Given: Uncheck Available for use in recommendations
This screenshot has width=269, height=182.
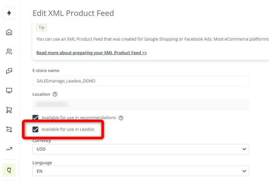Looking at the screenshot, I should click(x=35, y=117).
